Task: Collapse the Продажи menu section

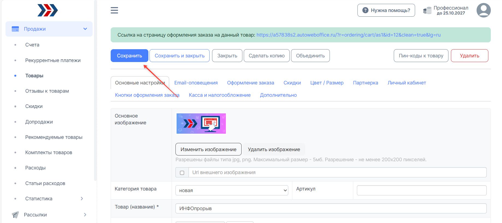Action: click(85, 29)
